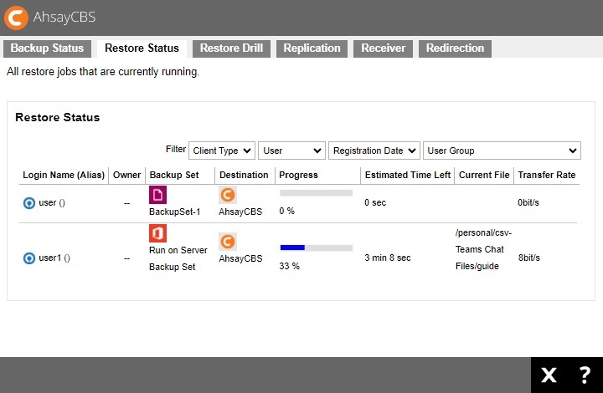Click the 33% progress bar for user1
This screenshot has width=603, height=393.
(x=316, y=248)
